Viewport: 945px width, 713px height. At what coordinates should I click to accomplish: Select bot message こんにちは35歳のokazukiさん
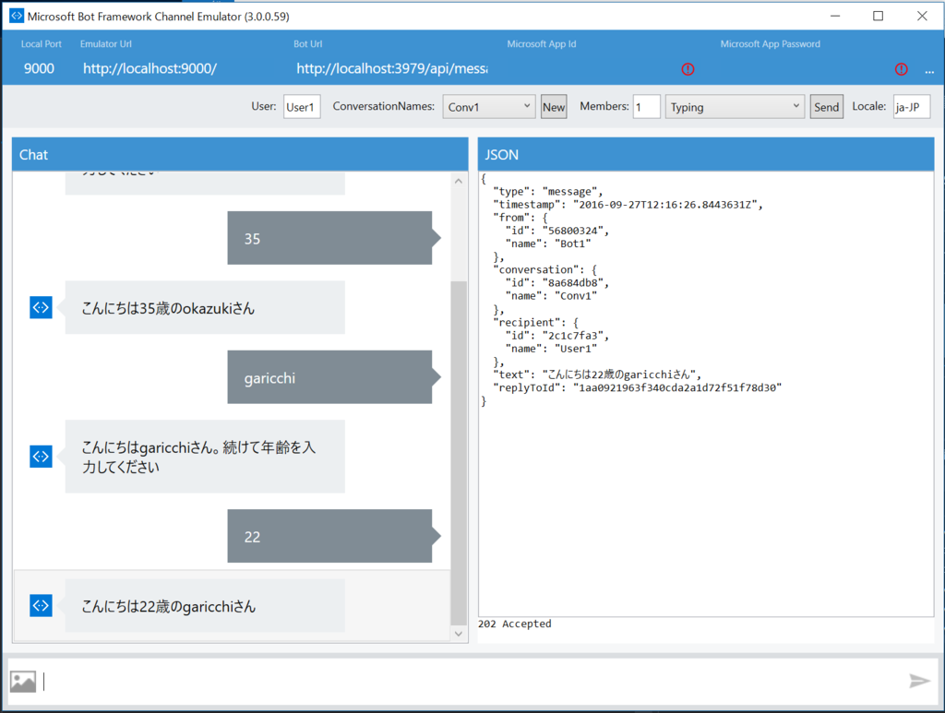coord(205,308)
